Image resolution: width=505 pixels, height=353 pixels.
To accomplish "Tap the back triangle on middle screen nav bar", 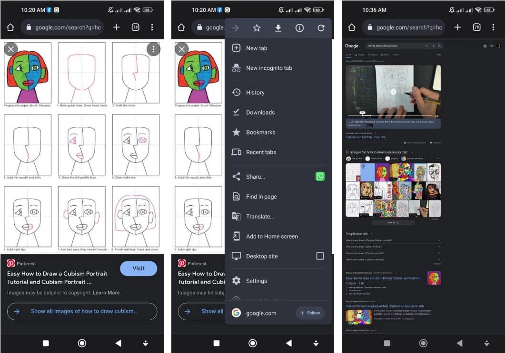I will 289,343.
